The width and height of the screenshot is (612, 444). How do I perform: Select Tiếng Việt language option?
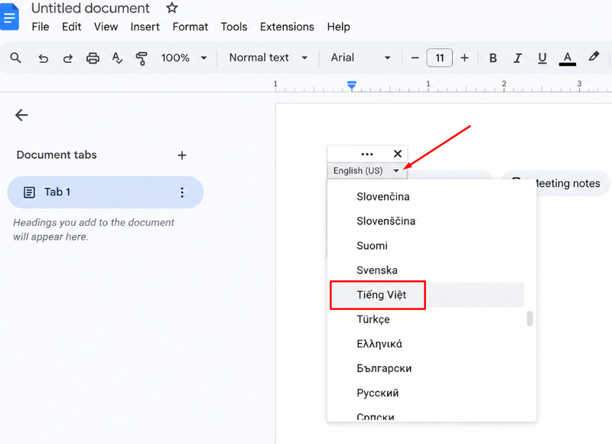(x=426, y=295)
